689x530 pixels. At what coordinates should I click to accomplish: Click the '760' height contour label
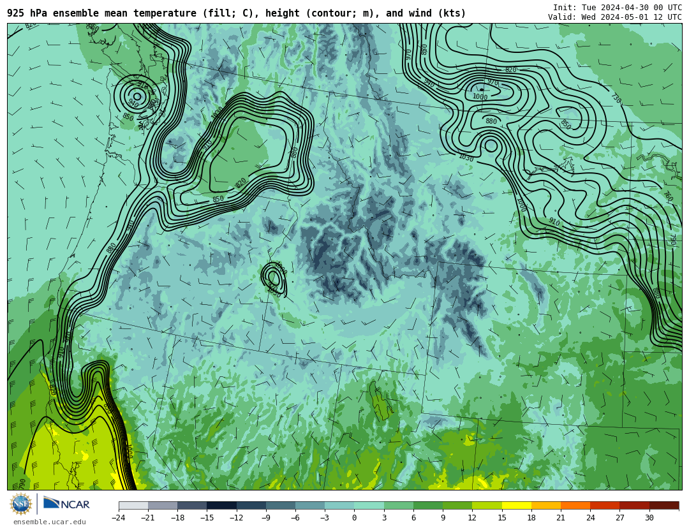[668, 196]
